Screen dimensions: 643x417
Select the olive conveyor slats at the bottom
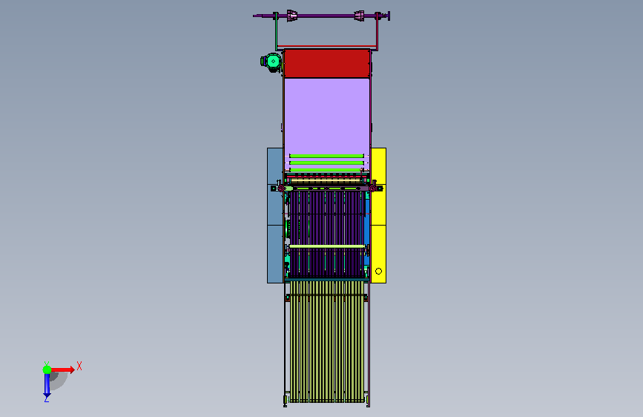(x=327, y=341)
